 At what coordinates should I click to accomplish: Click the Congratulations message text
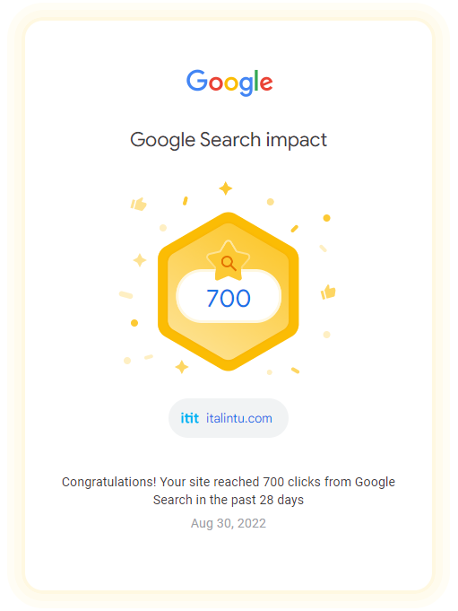click(x=229, y=491)
